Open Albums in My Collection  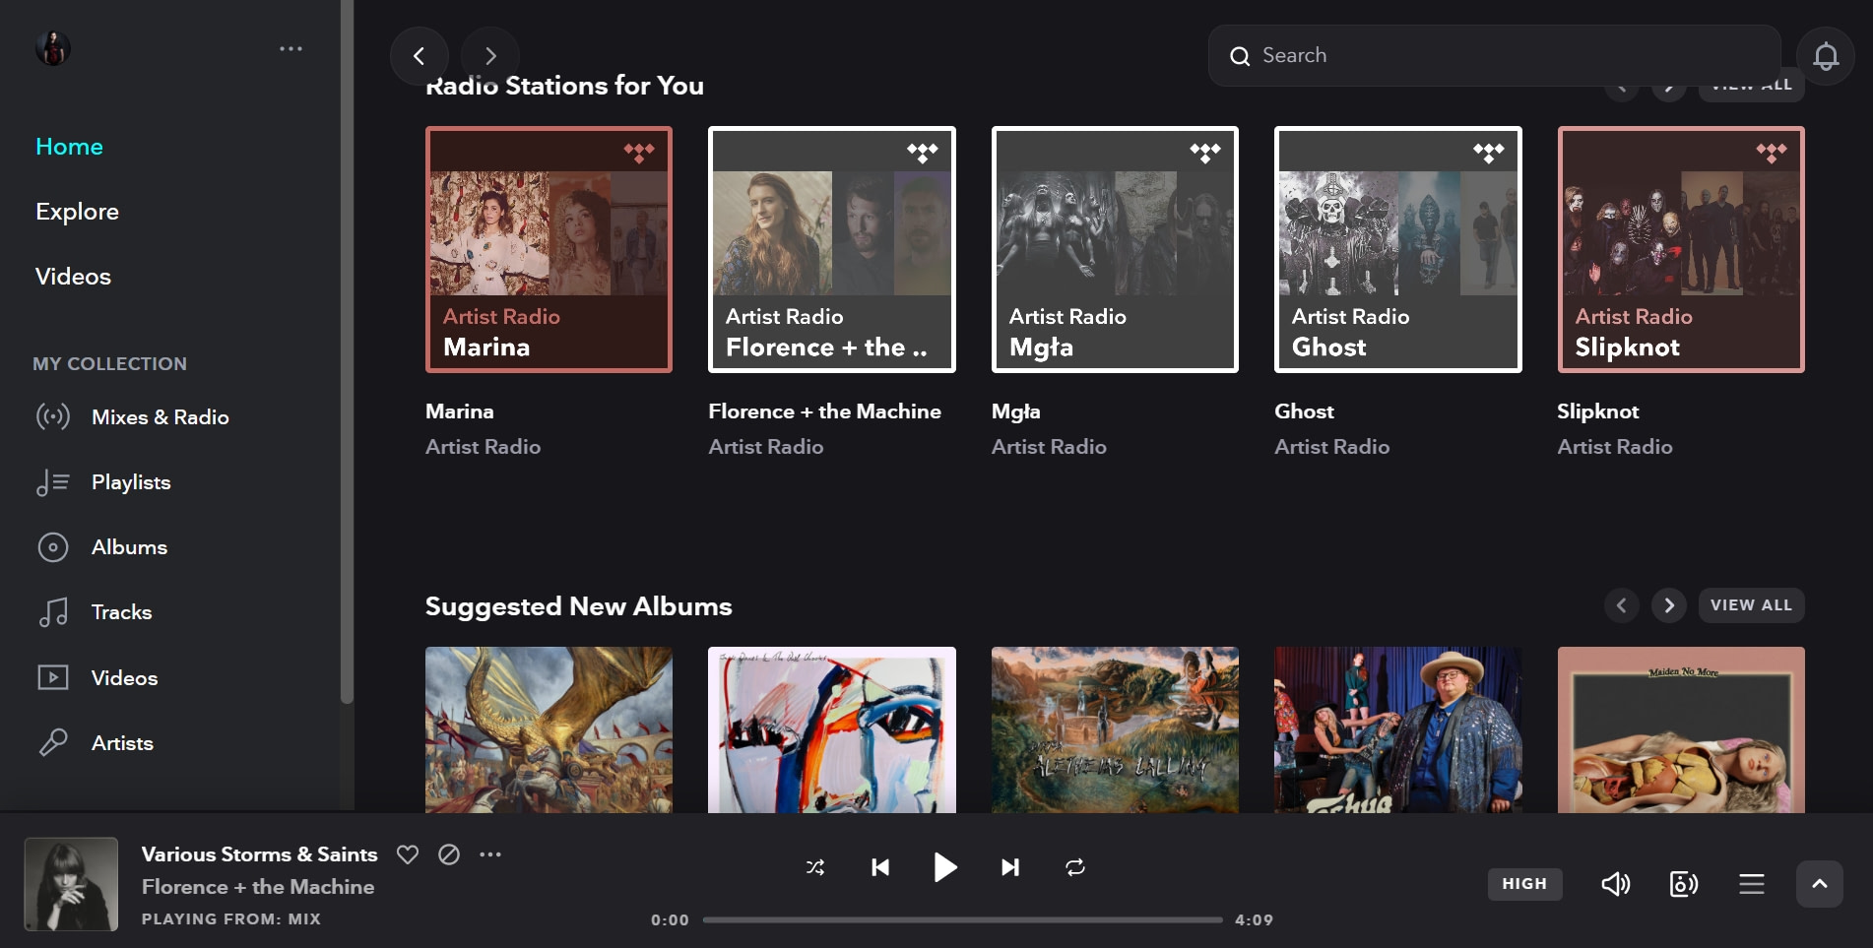(x=129, y=547)
